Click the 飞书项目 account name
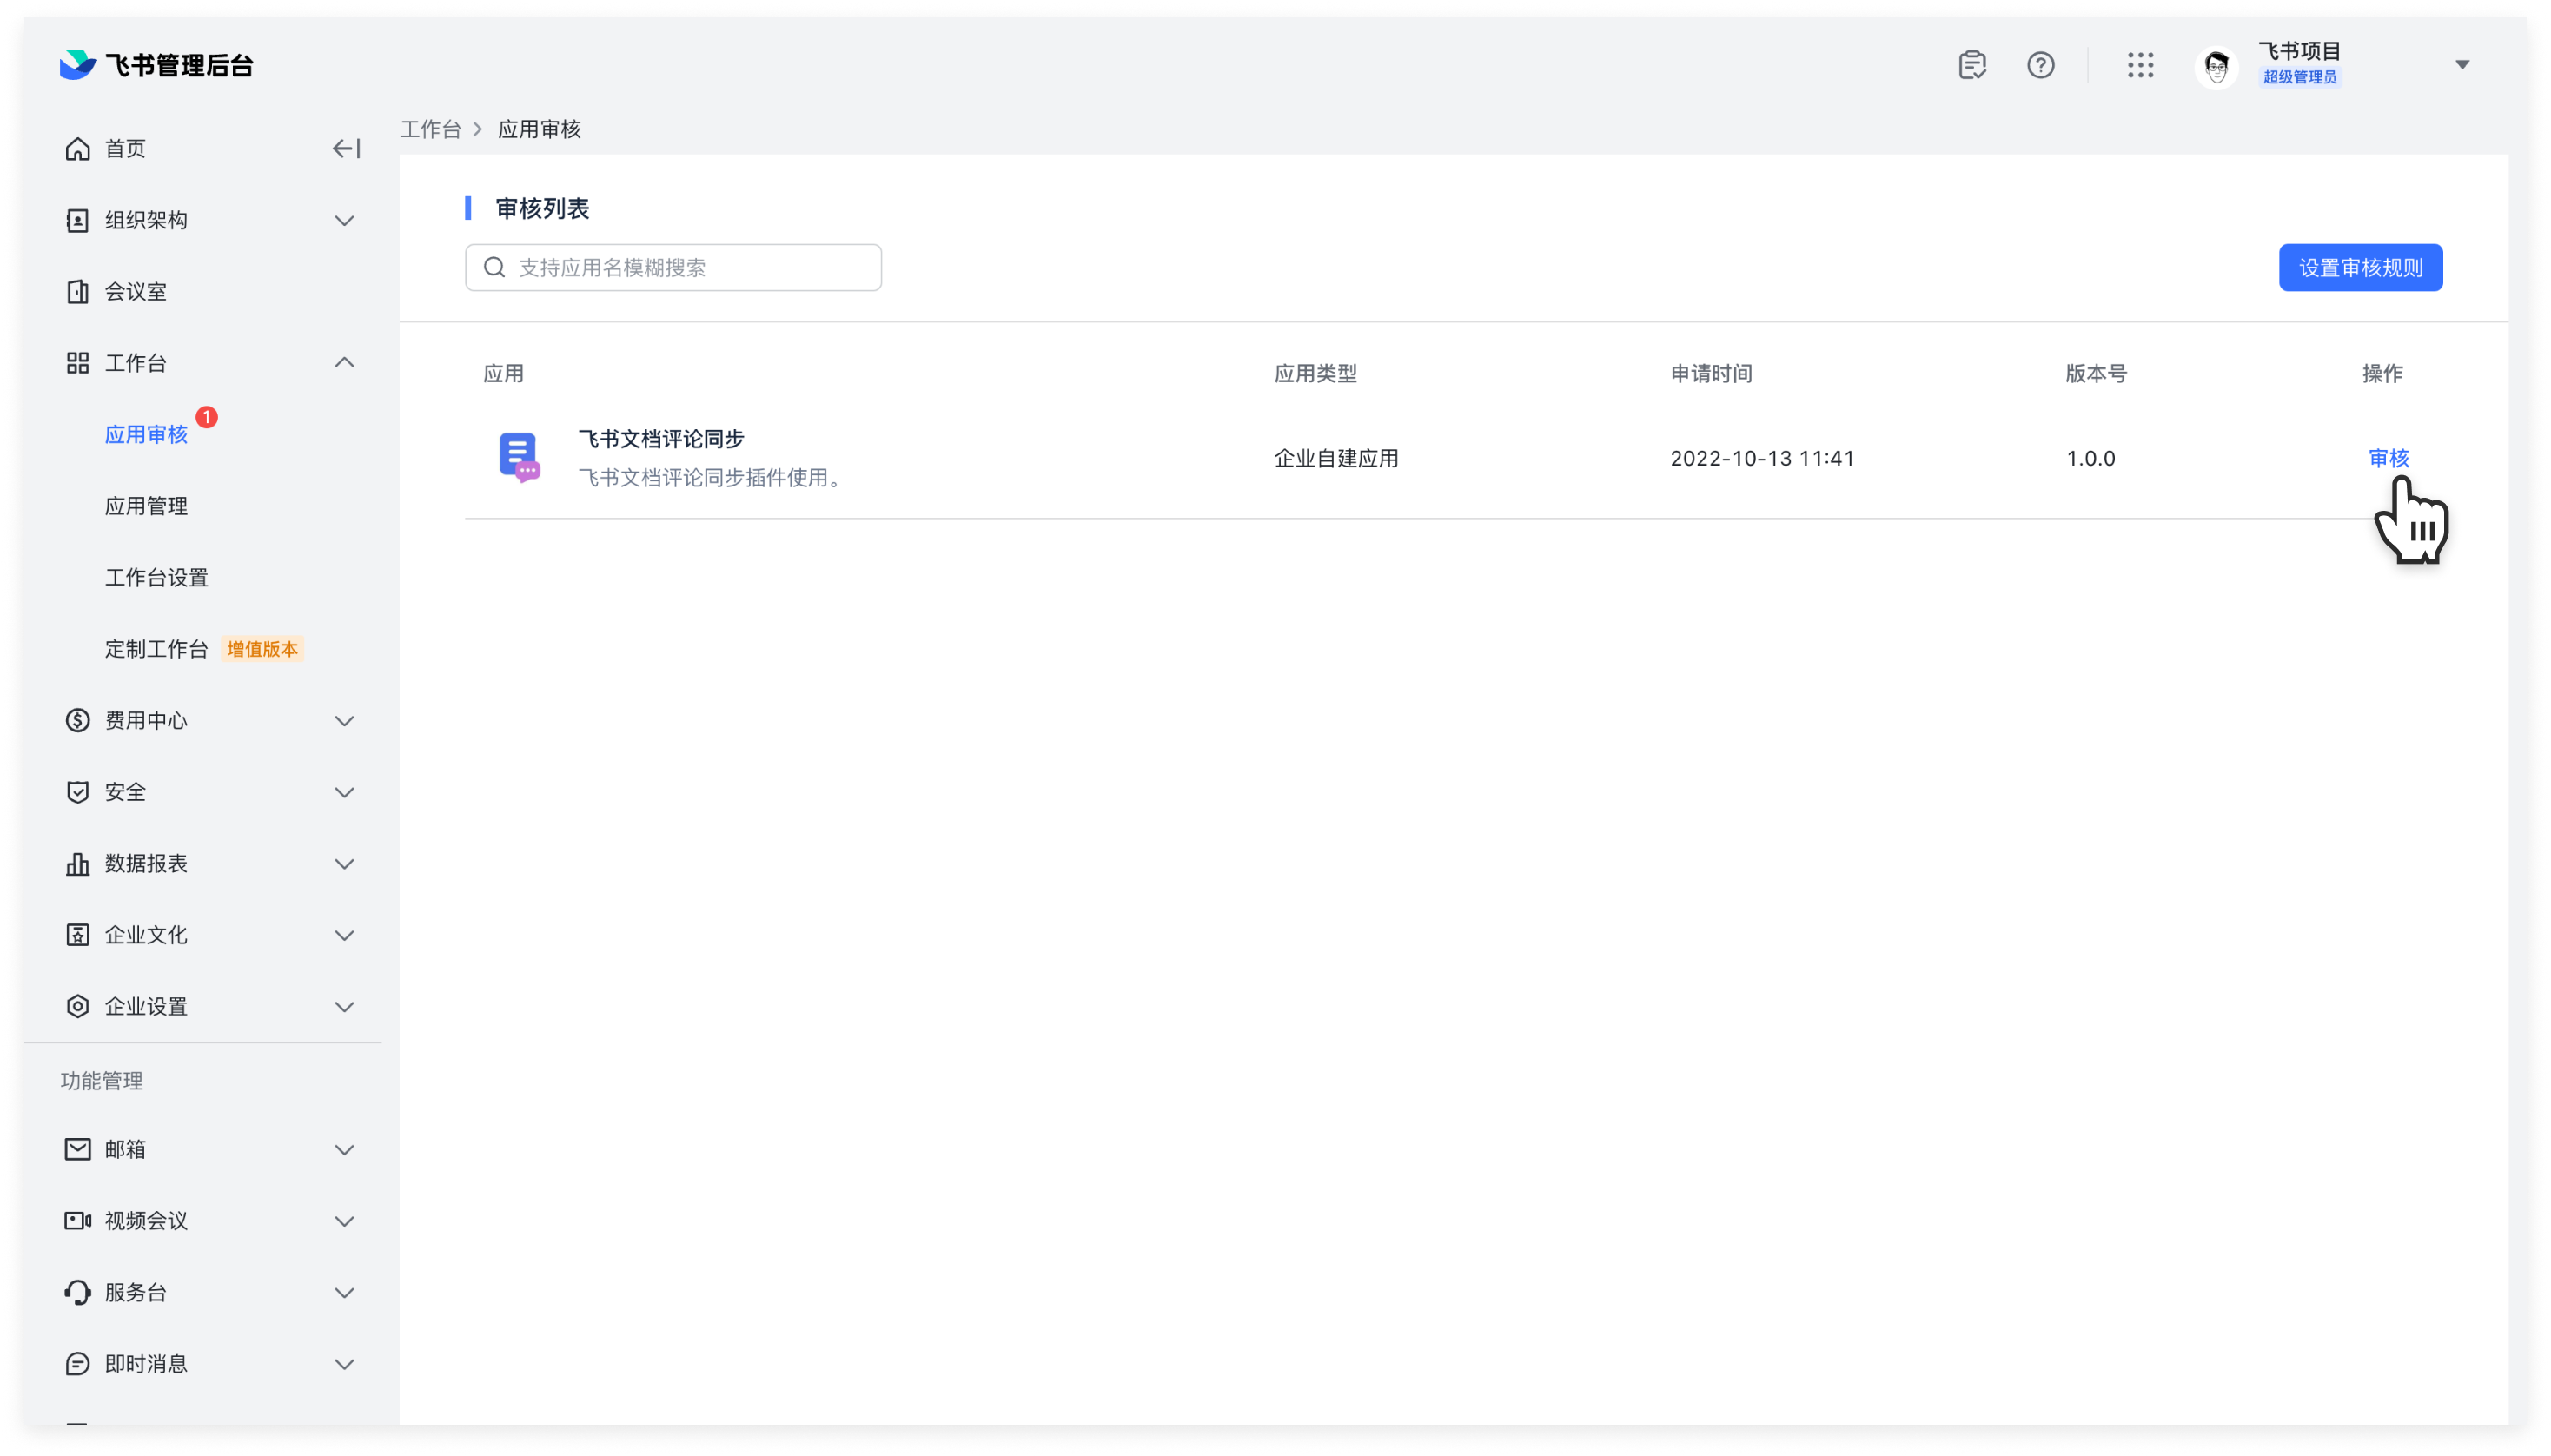Screen dimensions: 2551x1456 click(2299, 51)
